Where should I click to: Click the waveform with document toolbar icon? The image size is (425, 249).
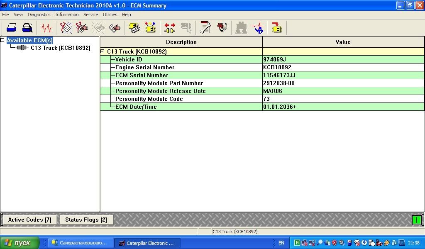[222, 28]
